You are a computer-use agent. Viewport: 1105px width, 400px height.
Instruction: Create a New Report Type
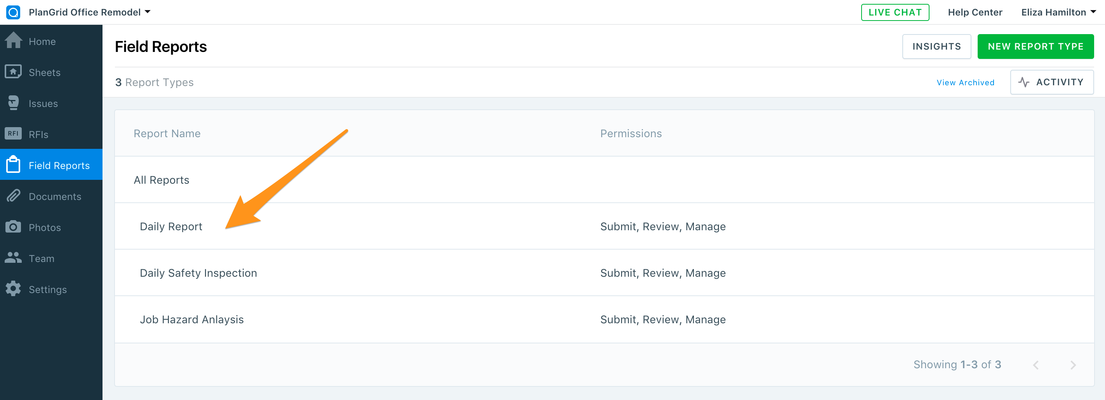coord(1036,46)
